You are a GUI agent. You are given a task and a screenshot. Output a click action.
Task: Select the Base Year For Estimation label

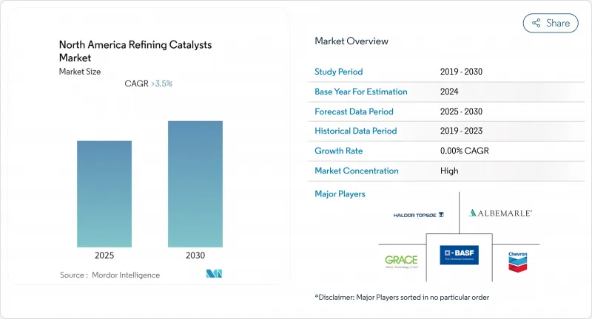coord(361,92)
